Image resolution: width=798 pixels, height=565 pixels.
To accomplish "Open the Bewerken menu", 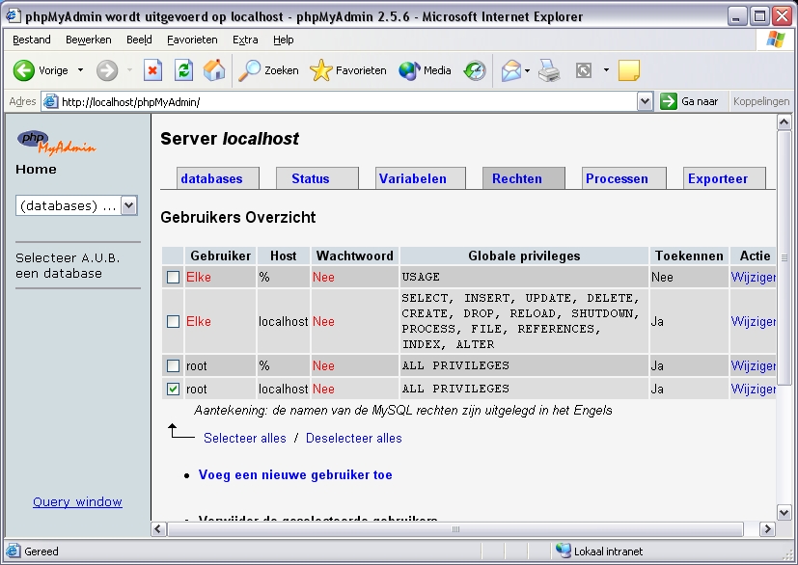I will click(88, 40).
